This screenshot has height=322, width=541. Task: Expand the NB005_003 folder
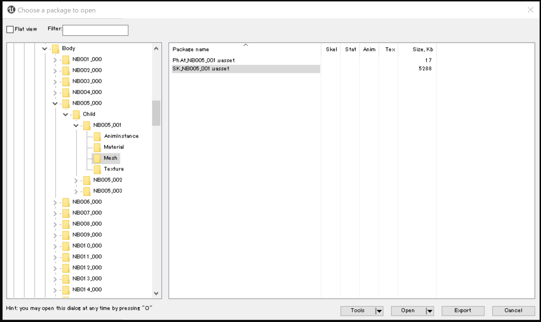tap(76, 191)
